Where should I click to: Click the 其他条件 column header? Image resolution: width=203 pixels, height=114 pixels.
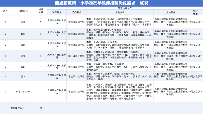(171, 13)
